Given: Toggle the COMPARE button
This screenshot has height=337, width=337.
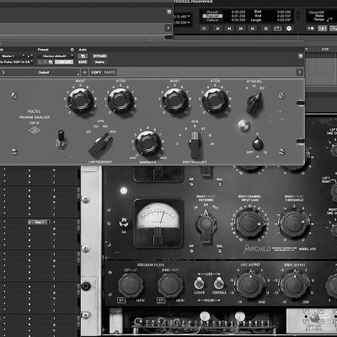Looking at the screenshot, I should tap(64, 62).
